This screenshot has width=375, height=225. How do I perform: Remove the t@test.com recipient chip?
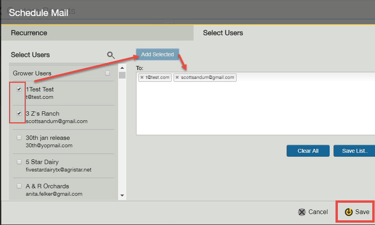[x=142, y=77]
